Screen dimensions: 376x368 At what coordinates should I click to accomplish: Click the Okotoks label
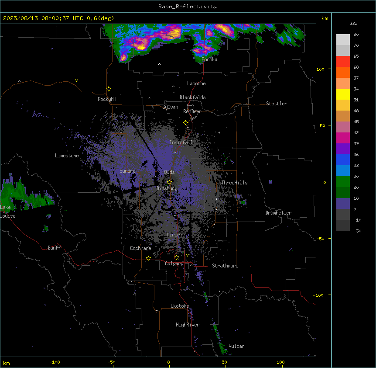click(x=180, y=306)
